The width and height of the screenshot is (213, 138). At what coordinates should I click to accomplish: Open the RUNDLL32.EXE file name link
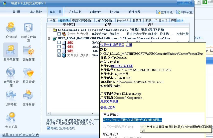[x=122, y=66]
